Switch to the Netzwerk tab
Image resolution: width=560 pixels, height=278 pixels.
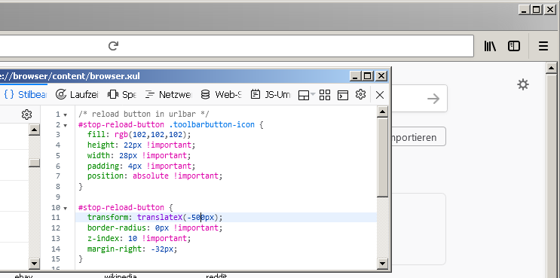click(169, 95)
